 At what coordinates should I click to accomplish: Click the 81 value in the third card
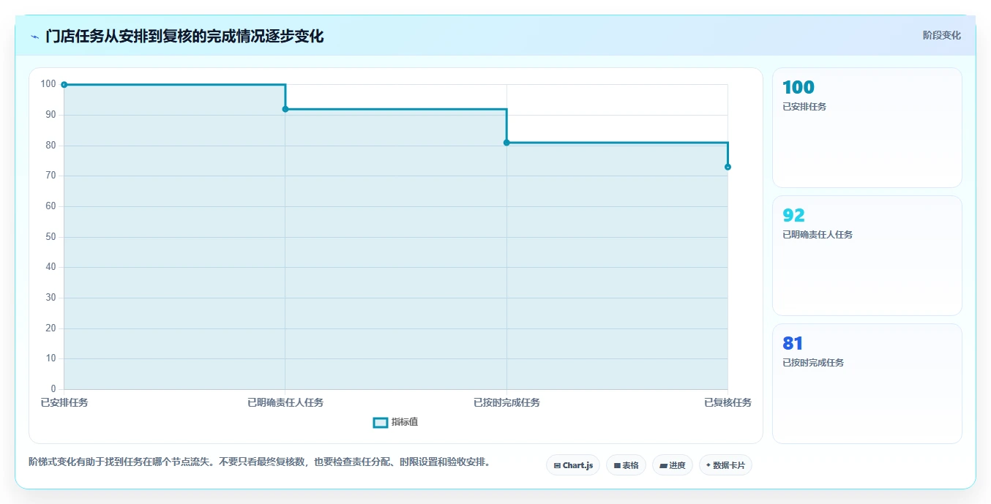(793, 344)
